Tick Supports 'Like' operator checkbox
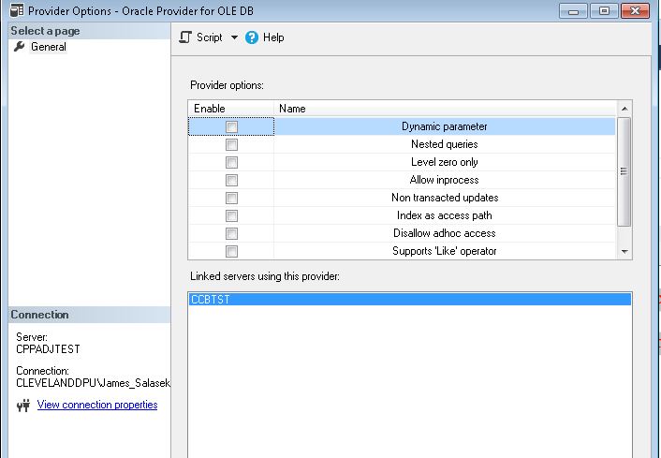This screenshot has width=661, height=458. tap(231, 251)
